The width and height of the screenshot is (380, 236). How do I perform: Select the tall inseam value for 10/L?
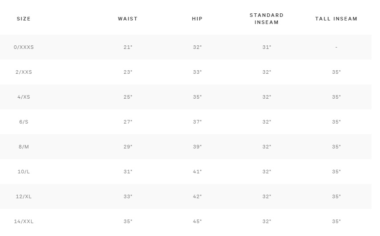[336, 172]
